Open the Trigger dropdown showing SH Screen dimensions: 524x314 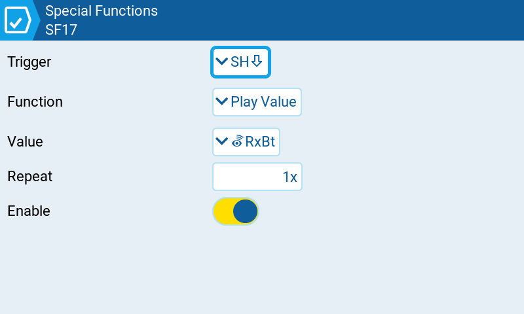[x=240, y=62]
